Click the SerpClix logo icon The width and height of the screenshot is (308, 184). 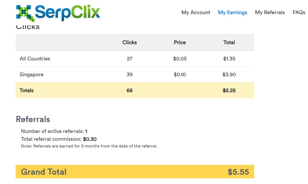tap(26, 13)
